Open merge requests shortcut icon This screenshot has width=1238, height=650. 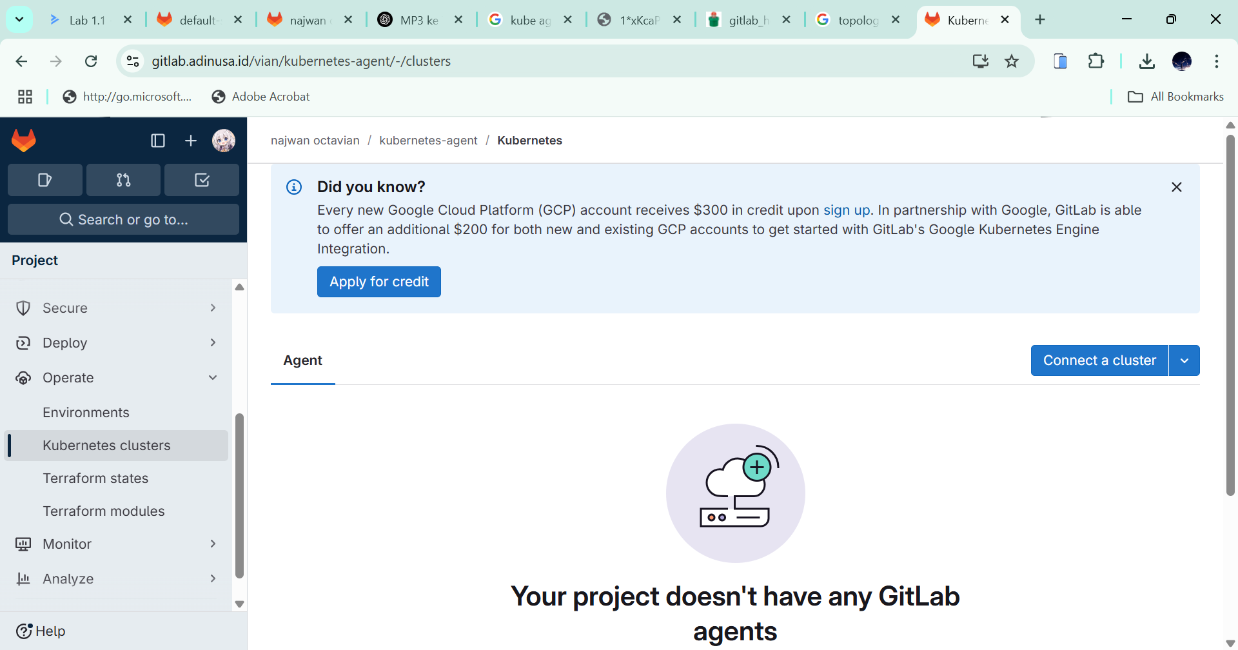123,180
